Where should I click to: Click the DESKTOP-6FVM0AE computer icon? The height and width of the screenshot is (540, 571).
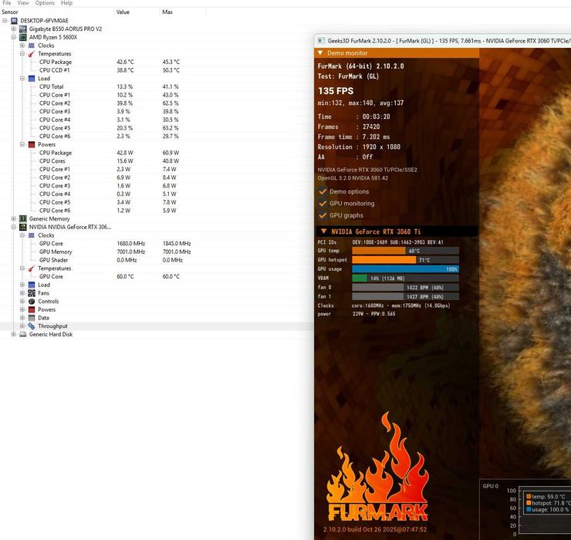[14, 21]
